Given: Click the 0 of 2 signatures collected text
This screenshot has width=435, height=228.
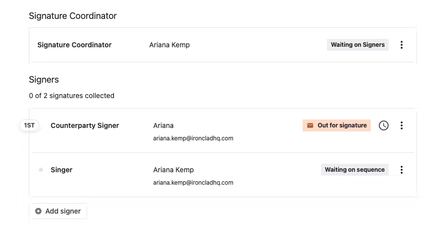Looking at the screenshot, I should coord(72,96).
